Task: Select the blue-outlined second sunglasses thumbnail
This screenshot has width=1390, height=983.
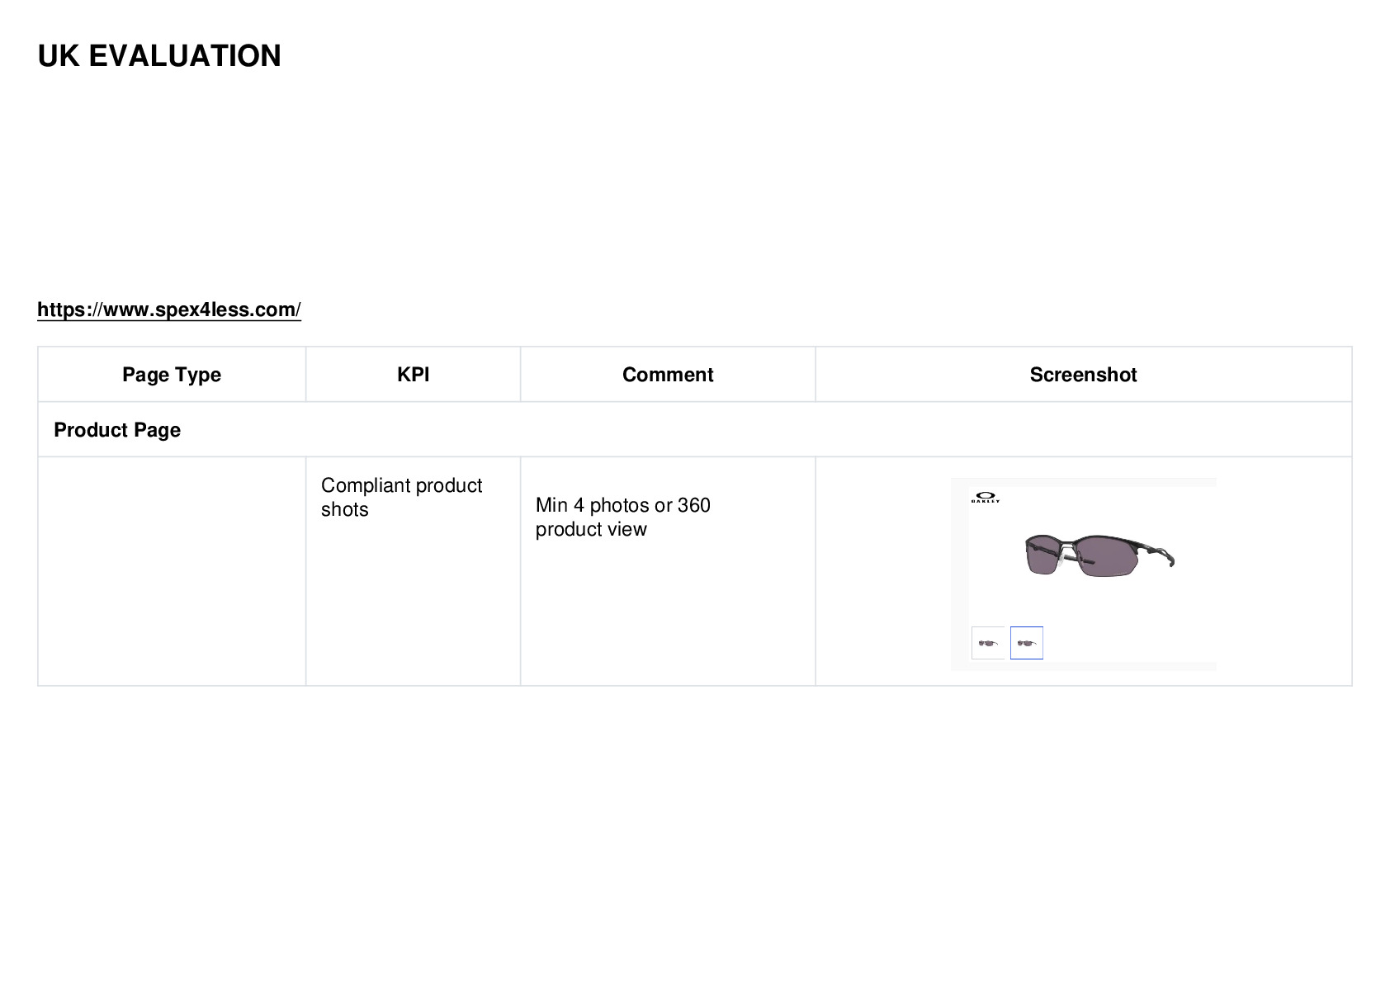Action: (x=1027, y=643)
